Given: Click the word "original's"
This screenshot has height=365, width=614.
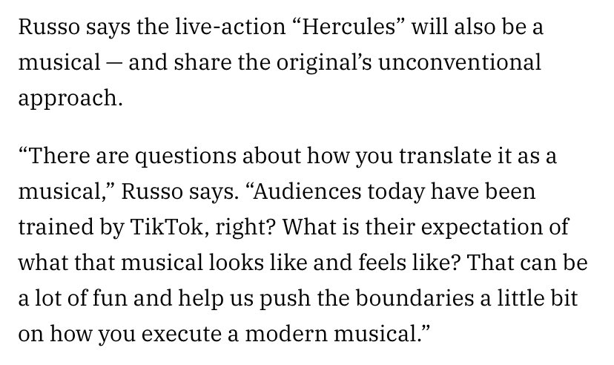Looking at the screenshot, I should click(324, 64).
